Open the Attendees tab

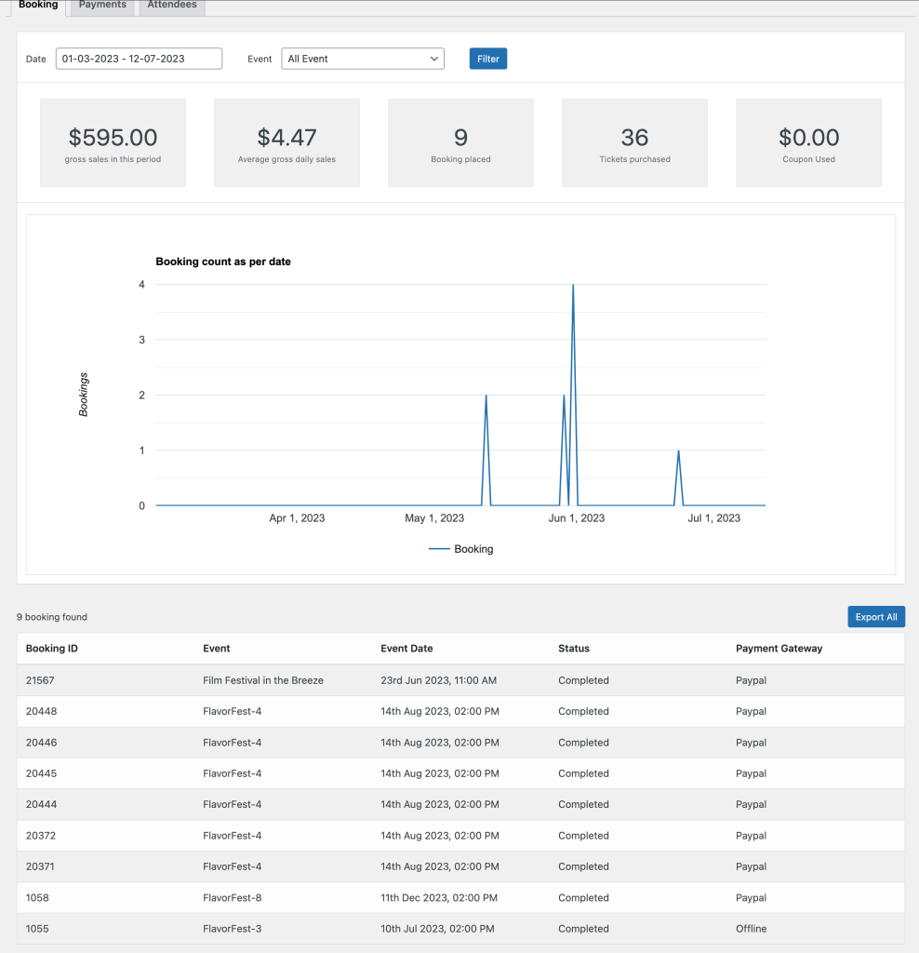[172, 6]
